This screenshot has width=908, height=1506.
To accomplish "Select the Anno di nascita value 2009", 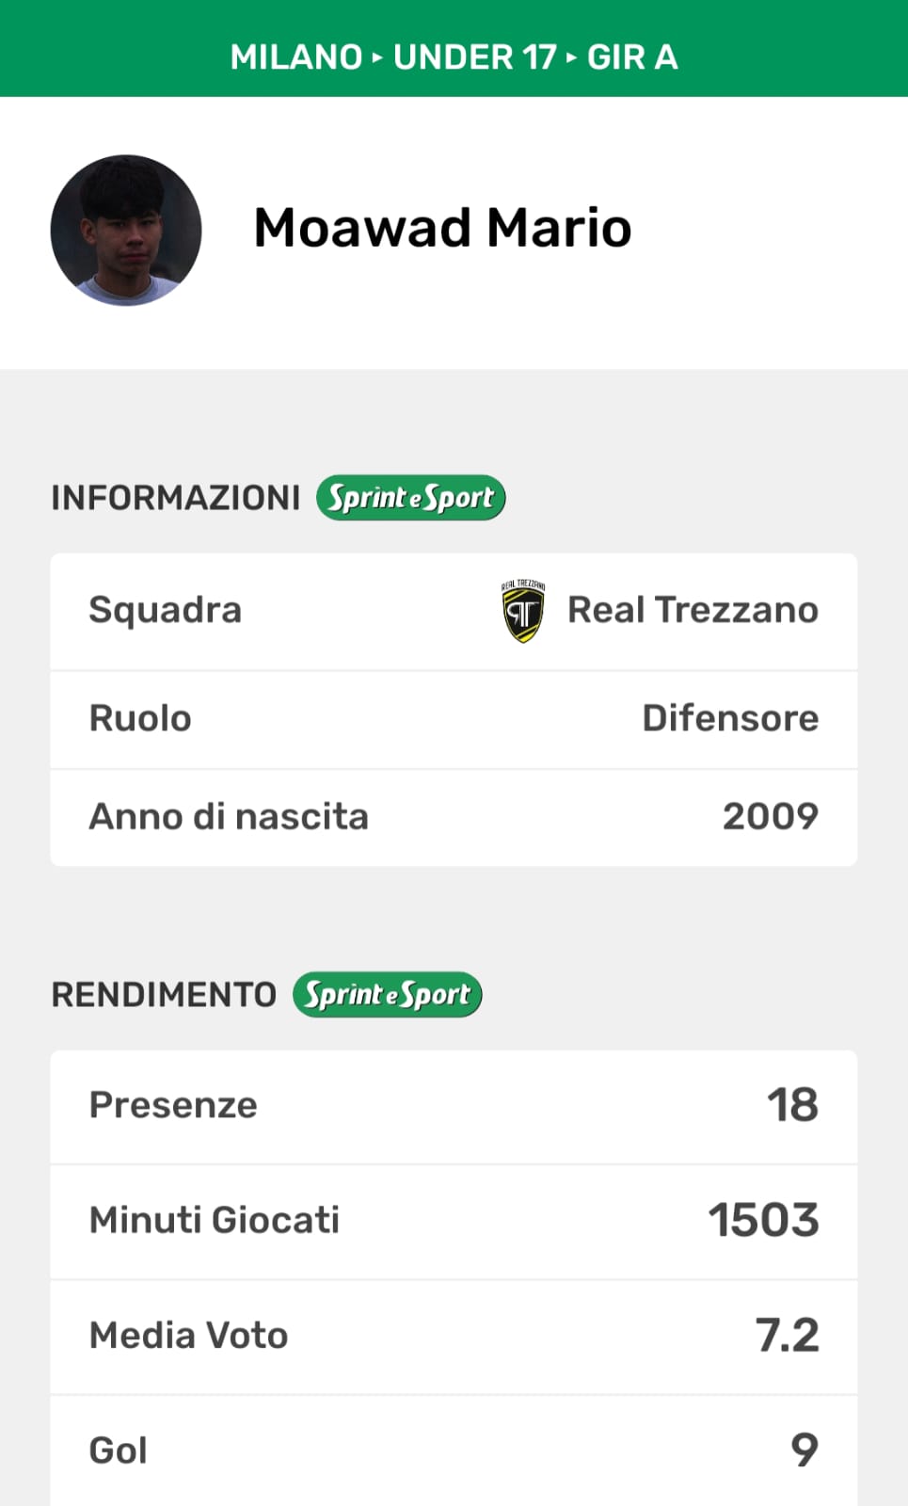I will [770, 816].
